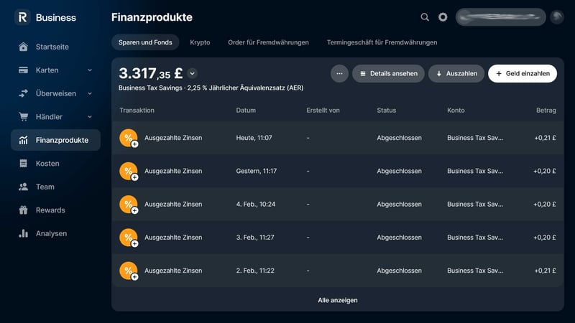Switch to the Krypto tab
This screenshot has width=575, height=323.
coord(200,42)
